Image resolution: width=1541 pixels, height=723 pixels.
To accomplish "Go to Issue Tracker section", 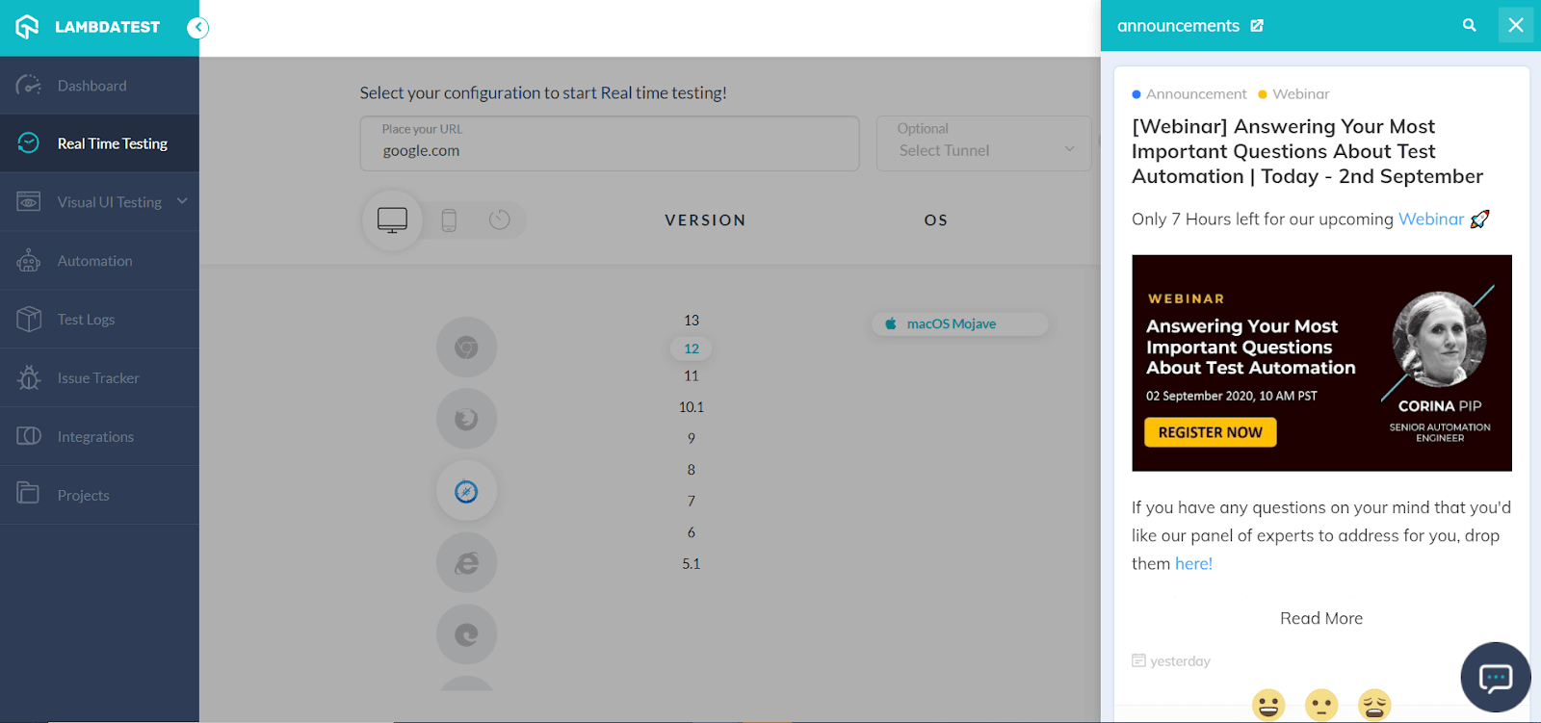I will pyautogui.click(x=97, y=378).
